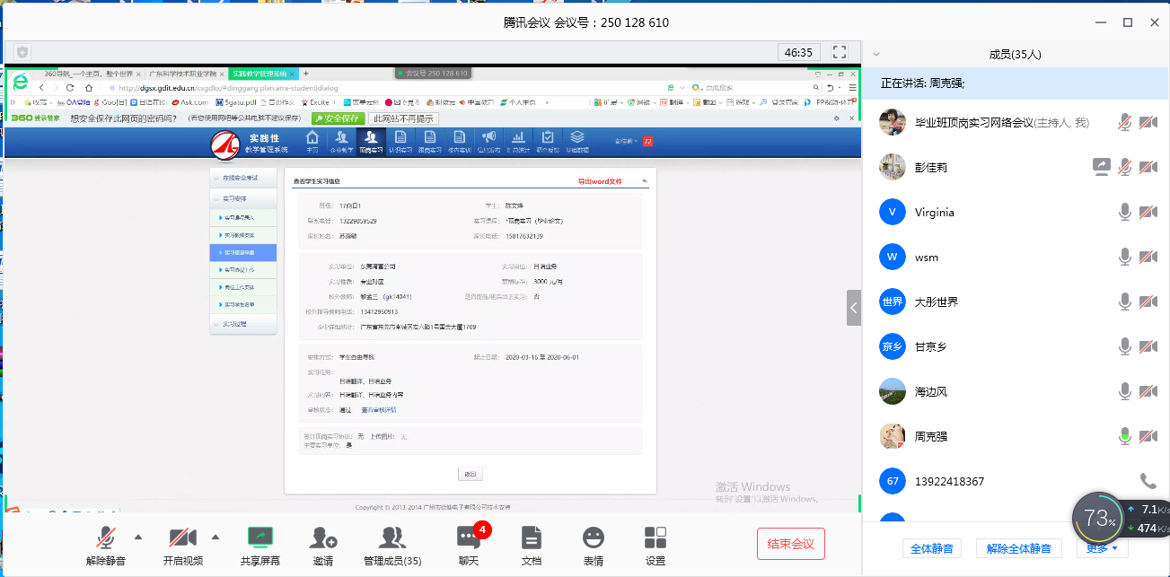Click 此网站不再提示 button
This screenshot has width=1170, height=577.
(402, 118)
